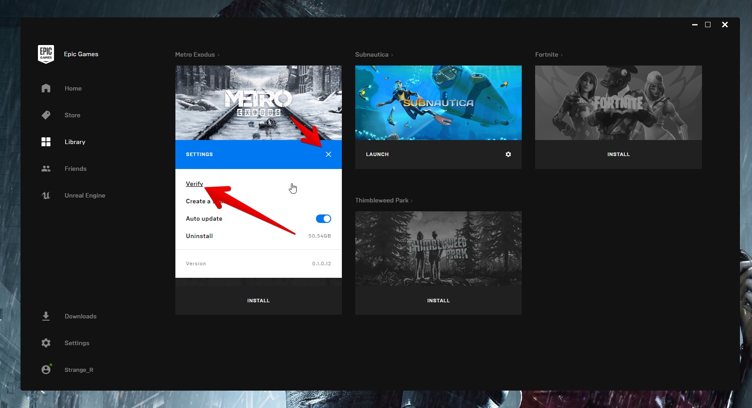Open the Strange_R profile avatar icon

[46, 369]
